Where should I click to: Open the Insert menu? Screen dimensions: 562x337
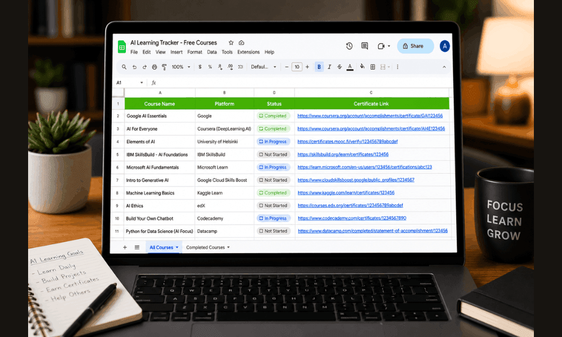click(x=176, y=52)
